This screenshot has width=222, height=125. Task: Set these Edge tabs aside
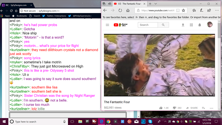pyautogui.click(x=110, y=4)
